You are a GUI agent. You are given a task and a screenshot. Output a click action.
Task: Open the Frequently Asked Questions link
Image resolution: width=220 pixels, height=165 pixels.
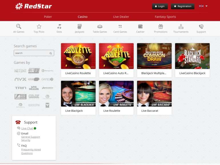(31, 151)
